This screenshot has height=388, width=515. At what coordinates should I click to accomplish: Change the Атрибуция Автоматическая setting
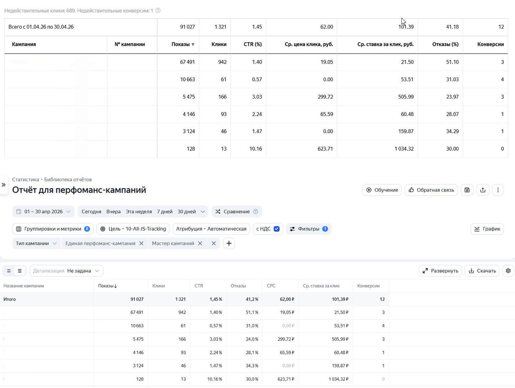[211, 229]
